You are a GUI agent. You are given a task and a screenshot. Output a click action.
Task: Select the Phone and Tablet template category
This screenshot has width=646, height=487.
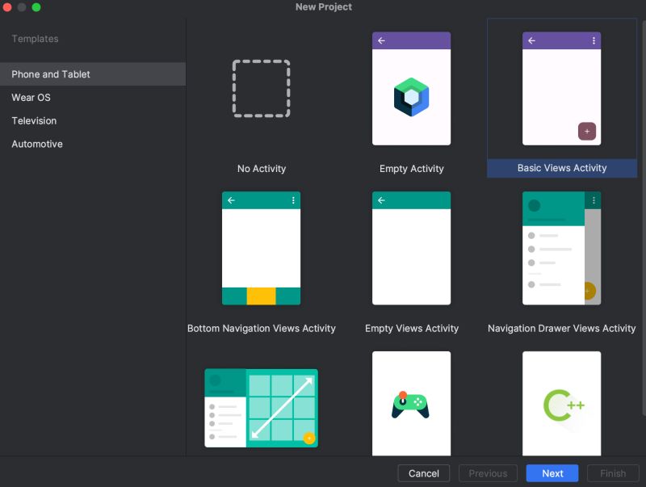(93, 74)
